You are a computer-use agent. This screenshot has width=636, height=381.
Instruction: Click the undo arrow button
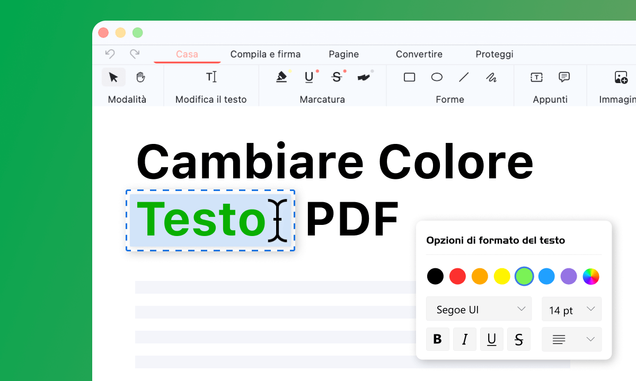point(110,54)
